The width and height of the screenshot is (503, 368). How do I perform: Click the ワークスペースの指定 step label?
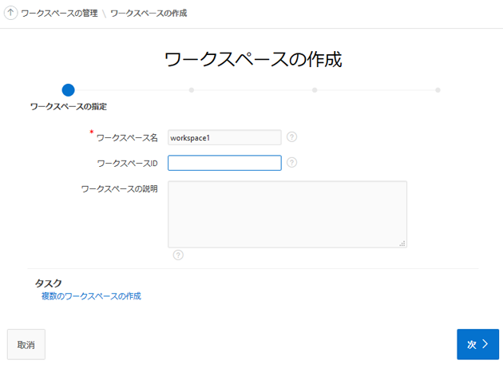pyautogui.click(x=69, y=106)
